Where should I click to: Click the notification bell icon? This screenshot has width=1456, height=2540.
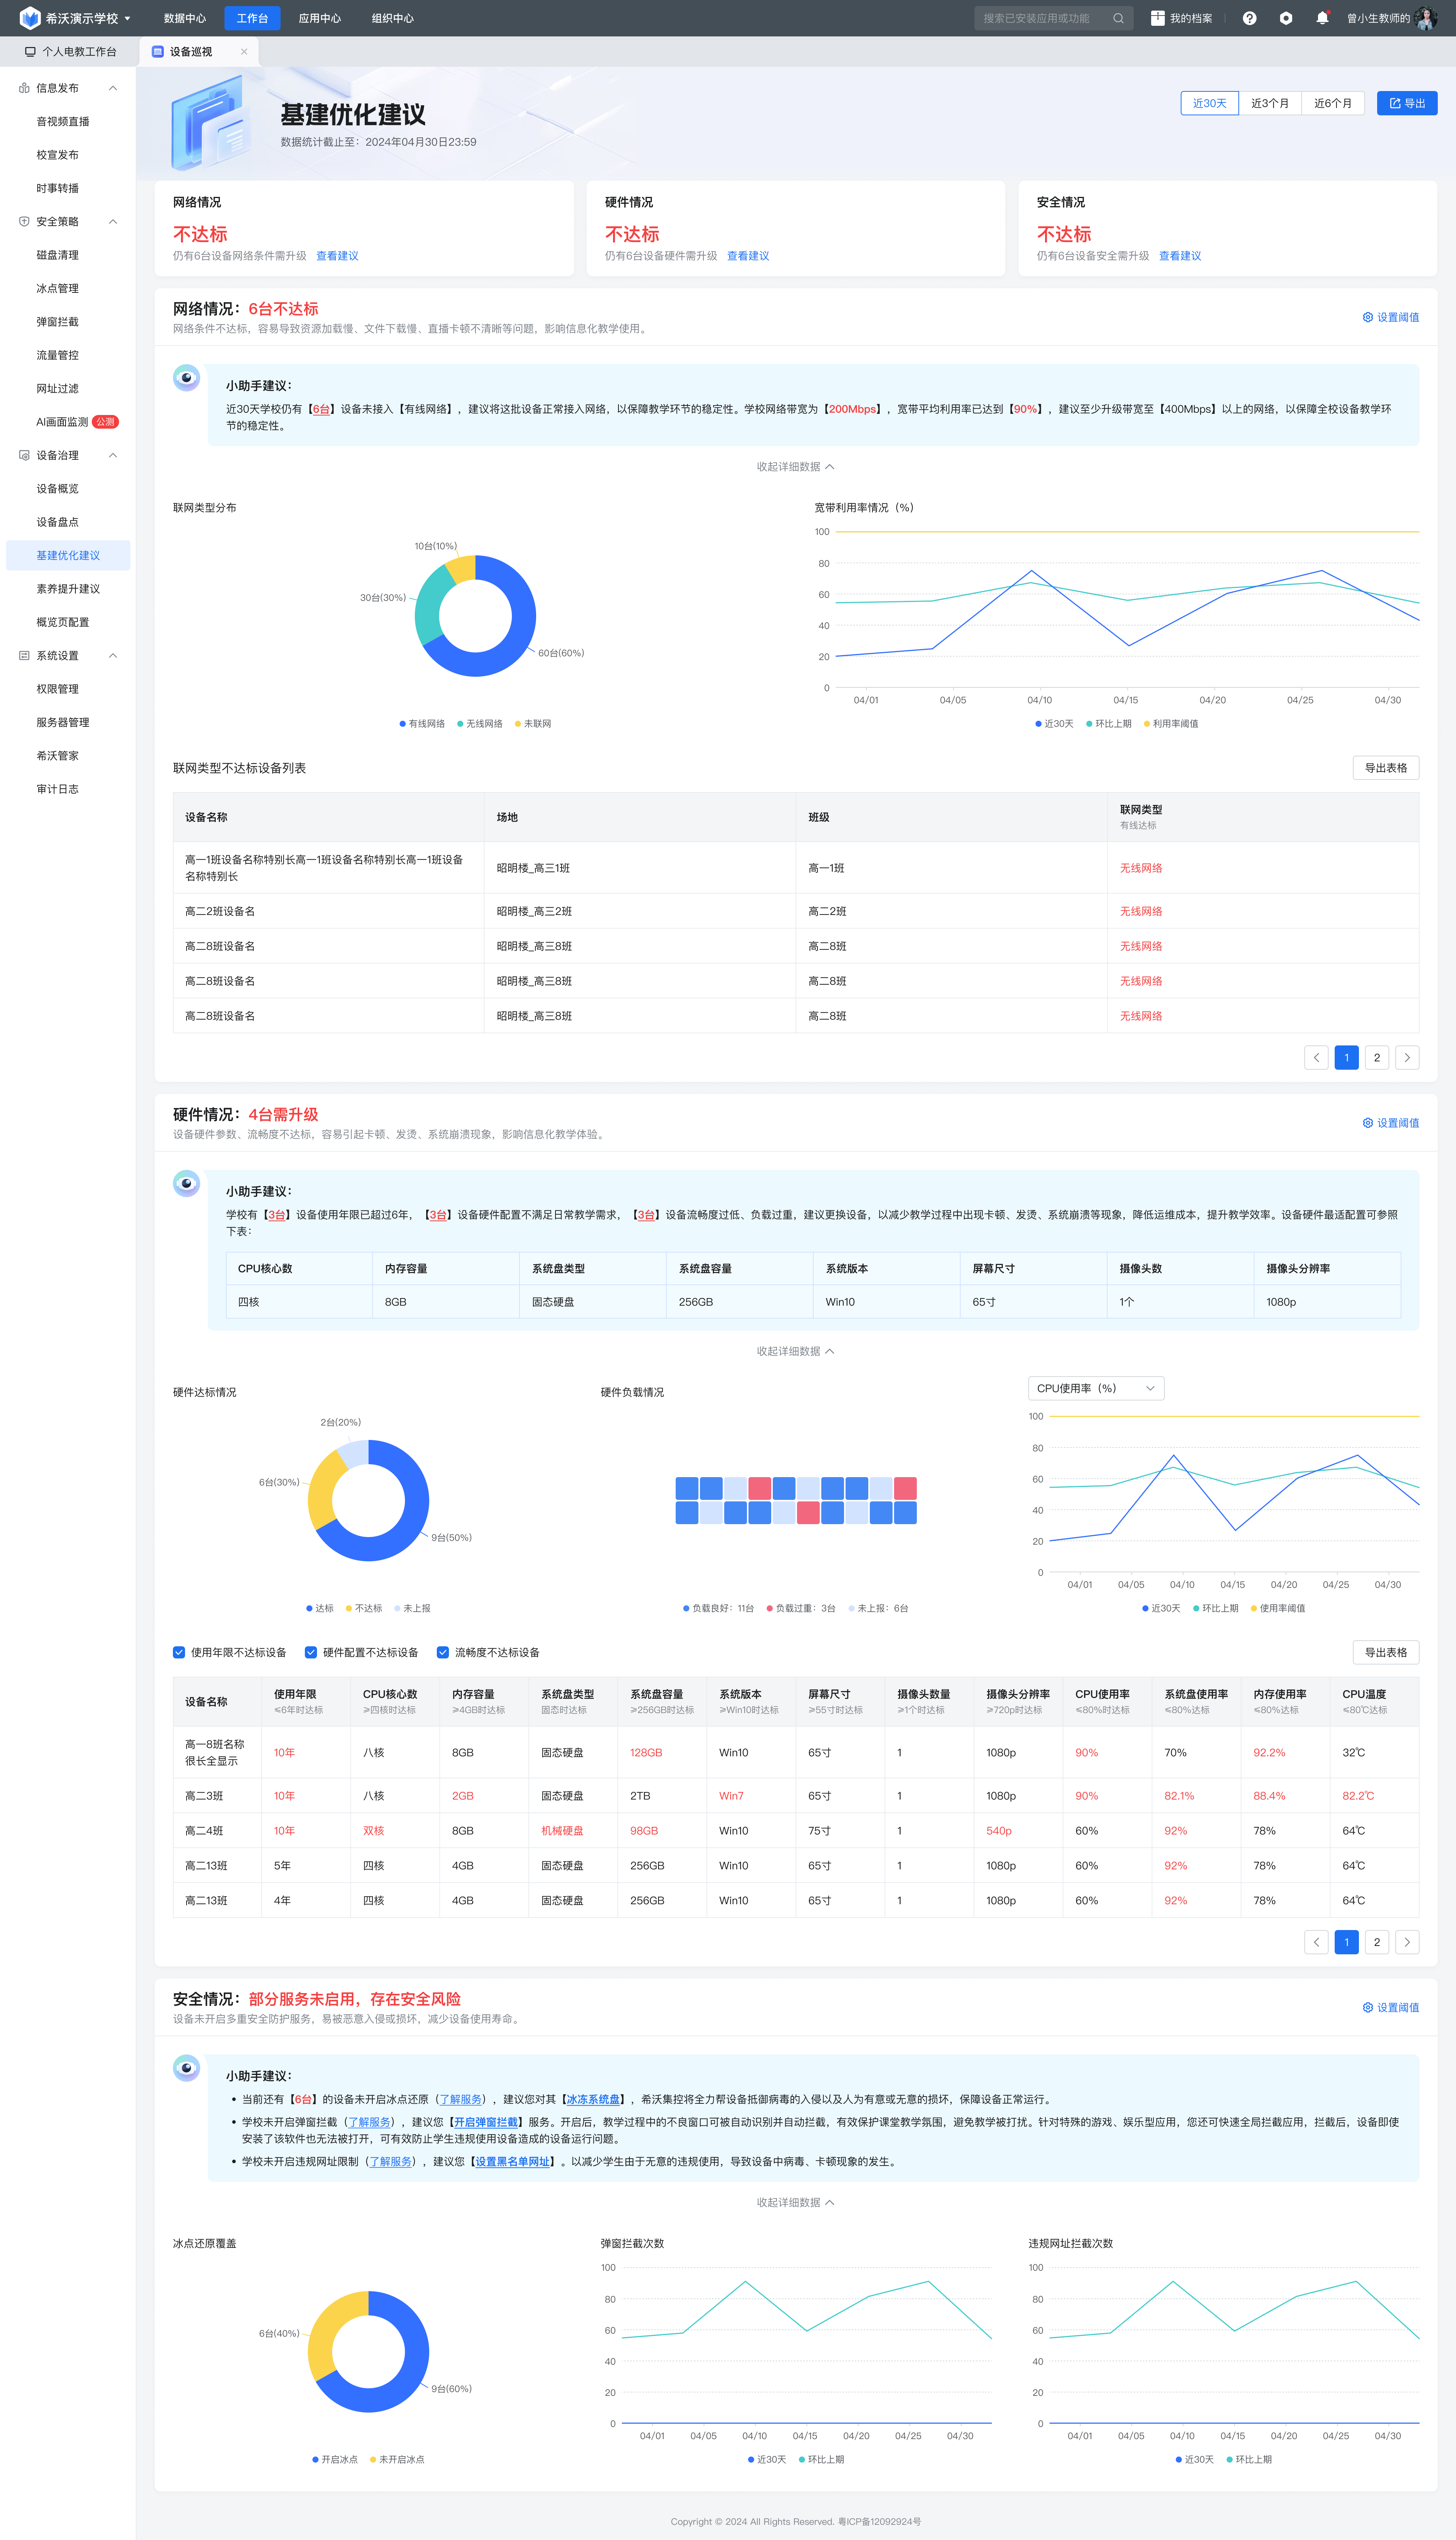pos(1322,18)
